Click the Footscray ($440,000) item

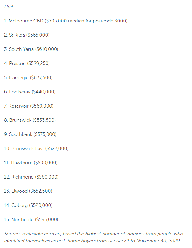[30, 92]
